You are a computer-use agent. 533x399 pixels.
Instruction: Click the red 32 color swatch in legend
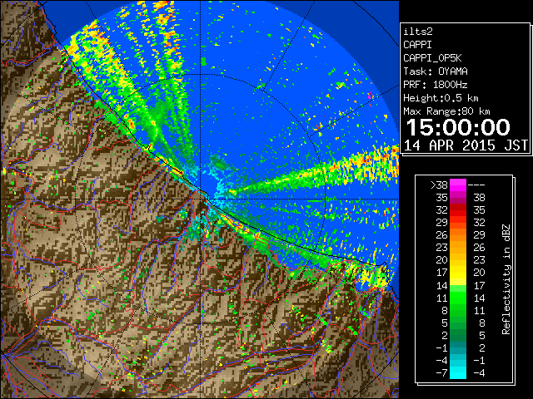pos(458,210)
